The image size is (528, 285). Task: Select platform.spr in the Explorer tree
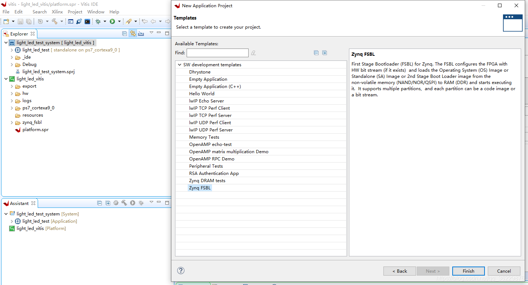[x=36, y=130]
